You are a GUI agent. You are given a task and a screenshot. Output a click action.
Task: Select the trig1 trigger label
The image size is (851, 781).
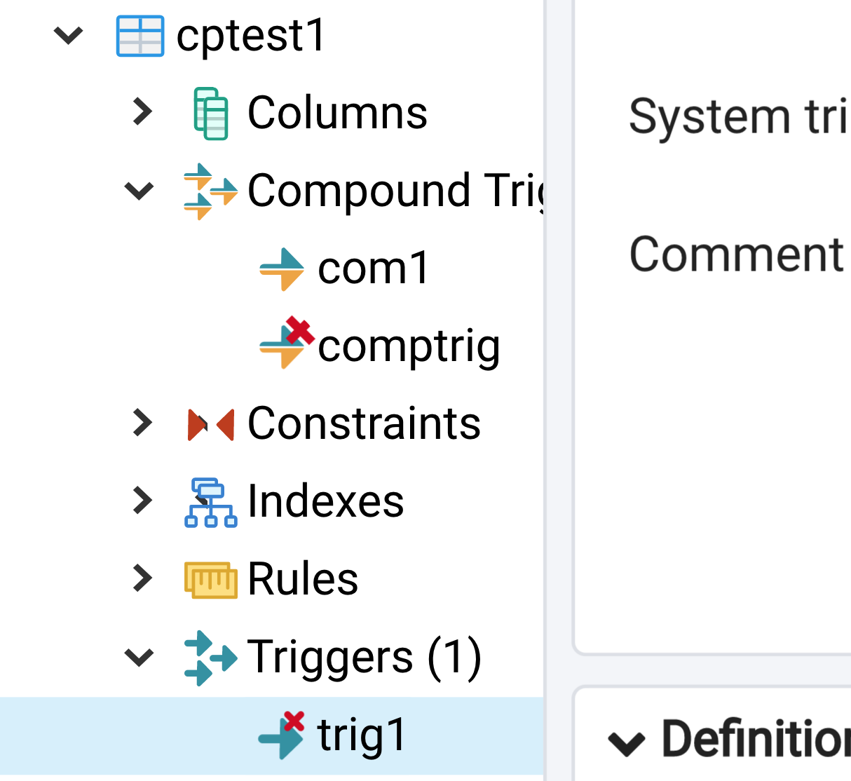point(362,735)
